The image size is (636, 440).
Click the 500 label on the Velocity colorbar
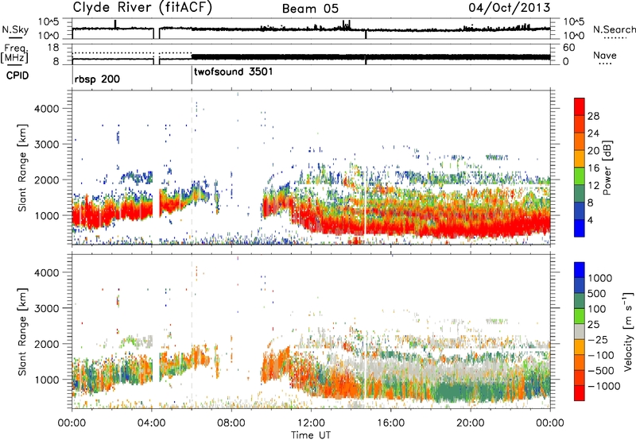(597, 293)
